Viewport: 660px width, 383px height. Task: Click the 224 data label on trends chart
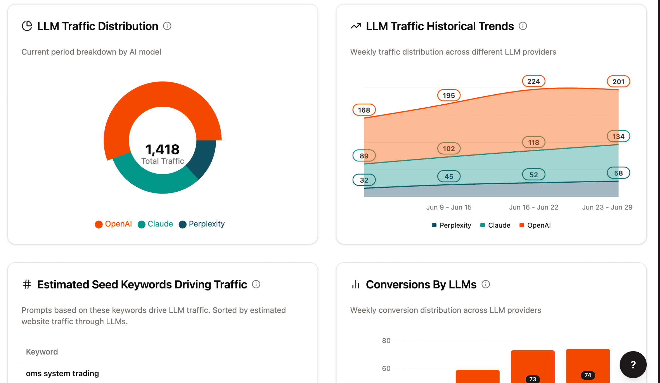533,81
